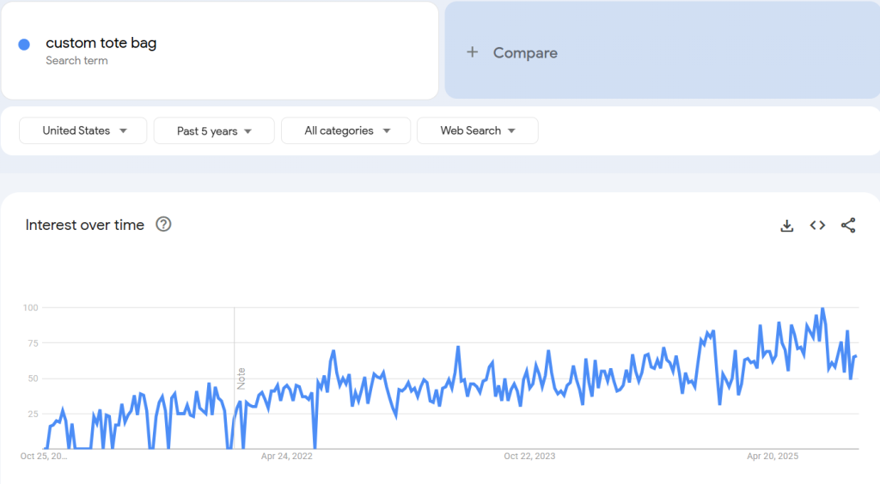Viewport: 880px width, 484px height.
Task: Share the Interest over time chart
Action: point(848,226)
